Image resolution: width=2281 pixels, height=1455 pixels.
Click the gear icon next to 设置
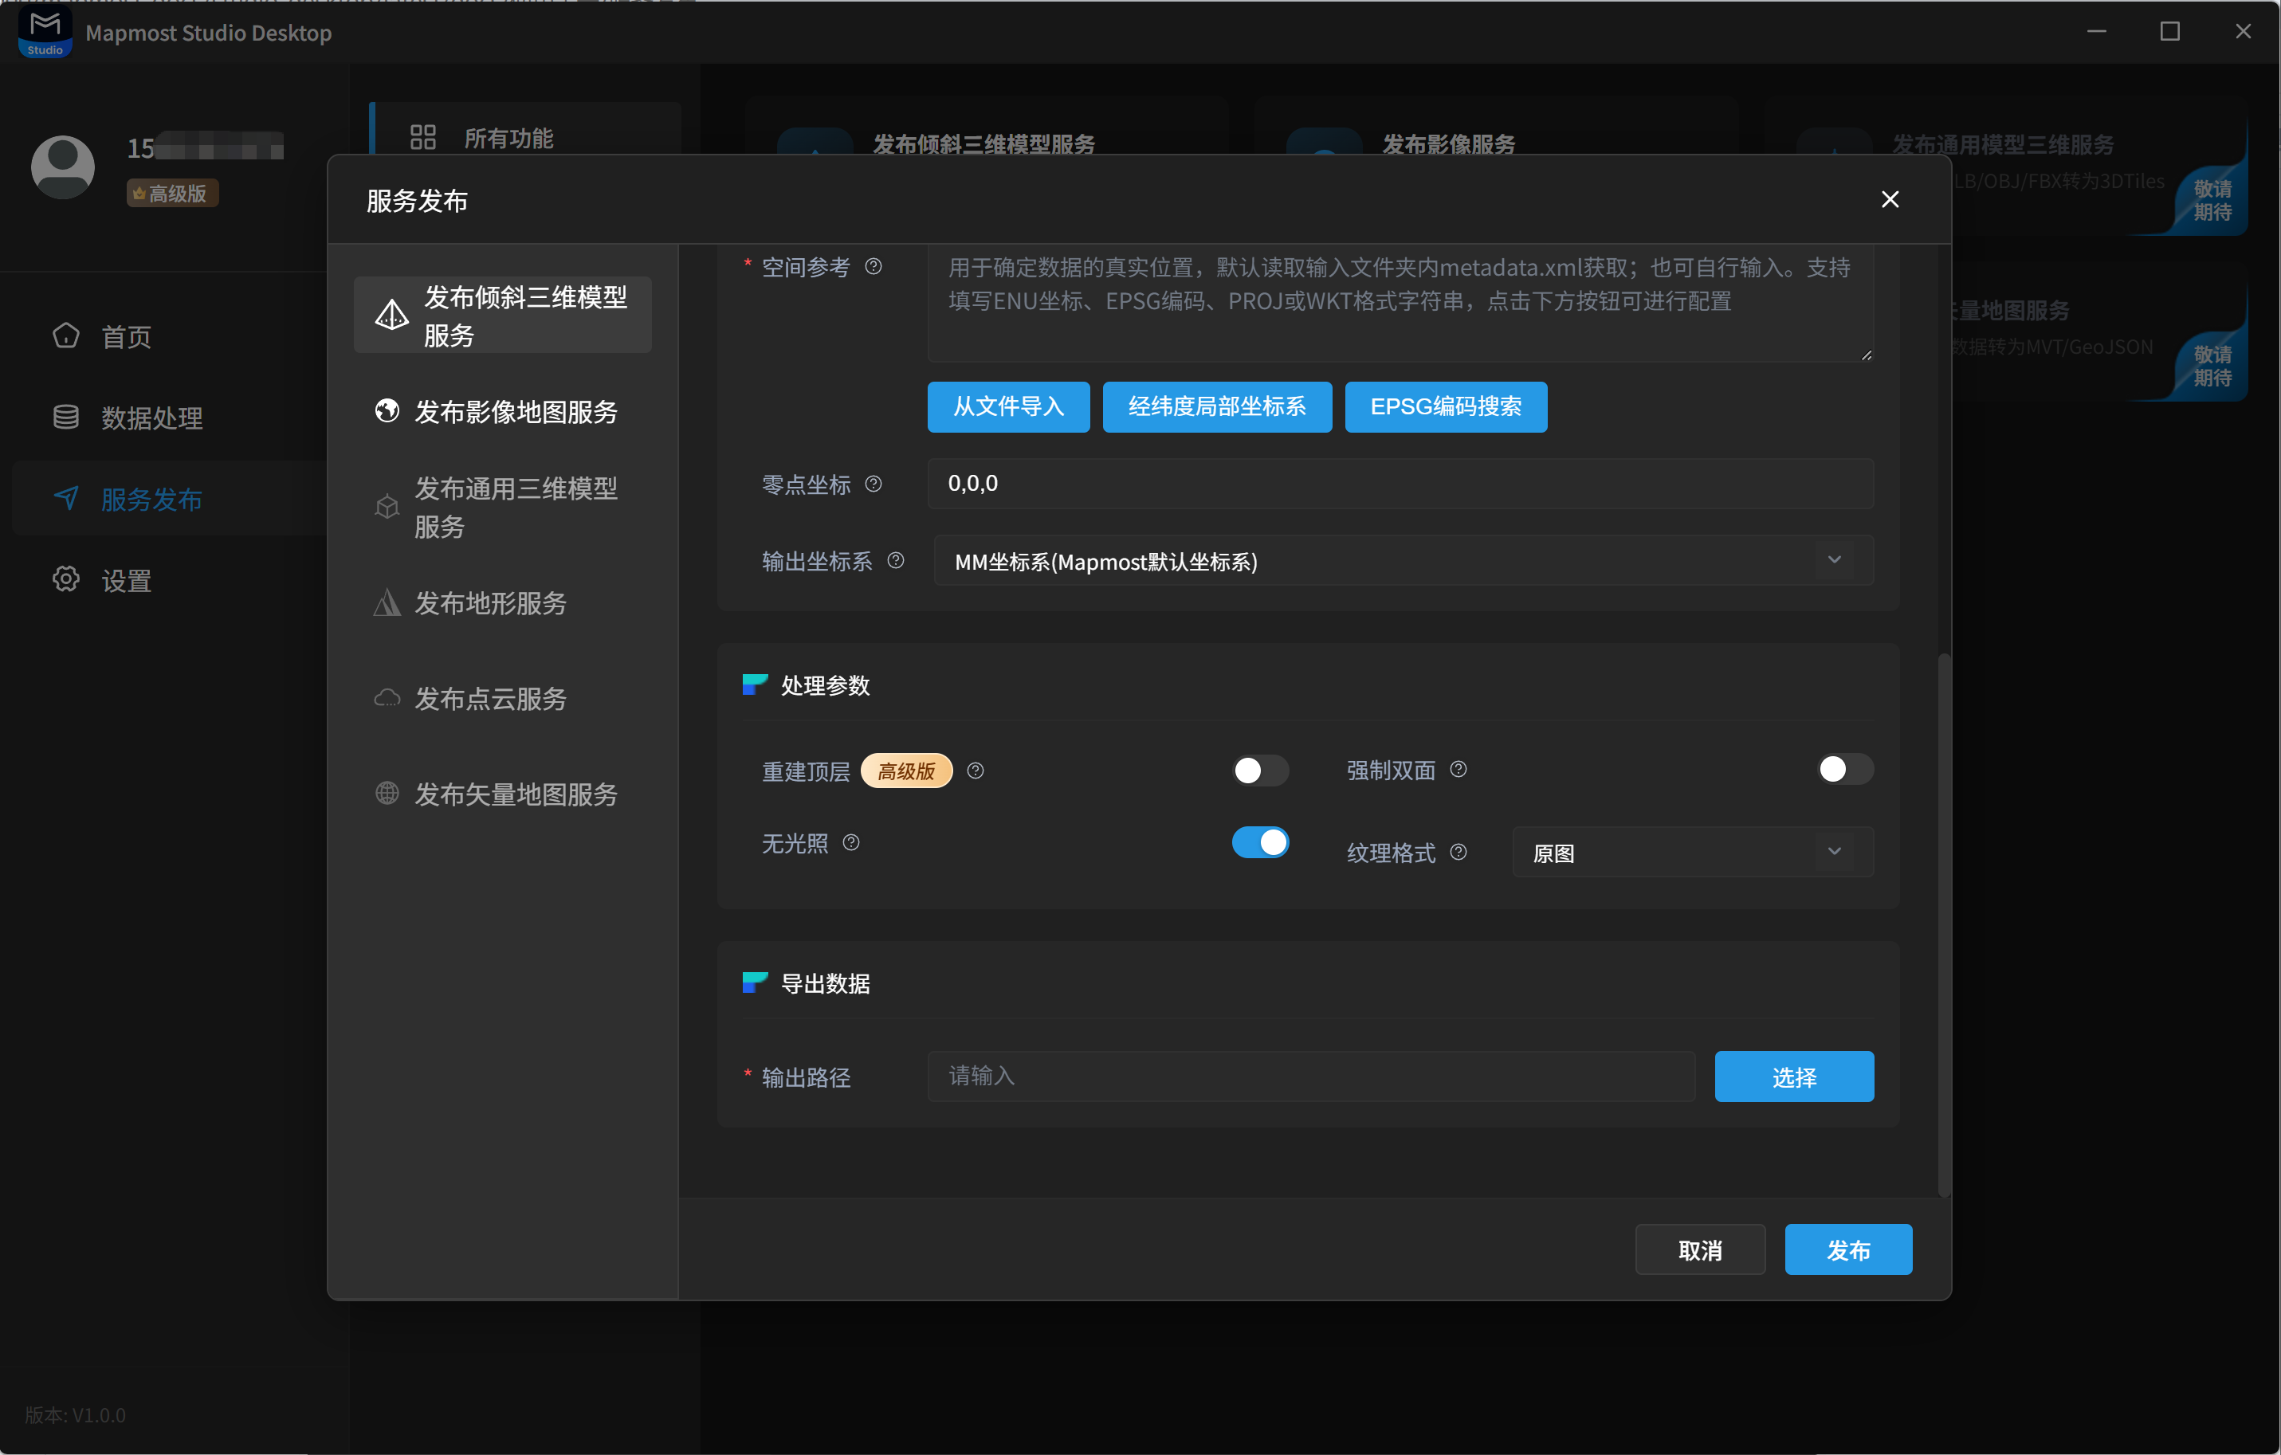[66, 580]
